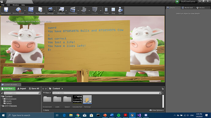Open the File menu
The width and height of the screenshot is (211, 118).
pyautogui.click(x=3, y=5)
